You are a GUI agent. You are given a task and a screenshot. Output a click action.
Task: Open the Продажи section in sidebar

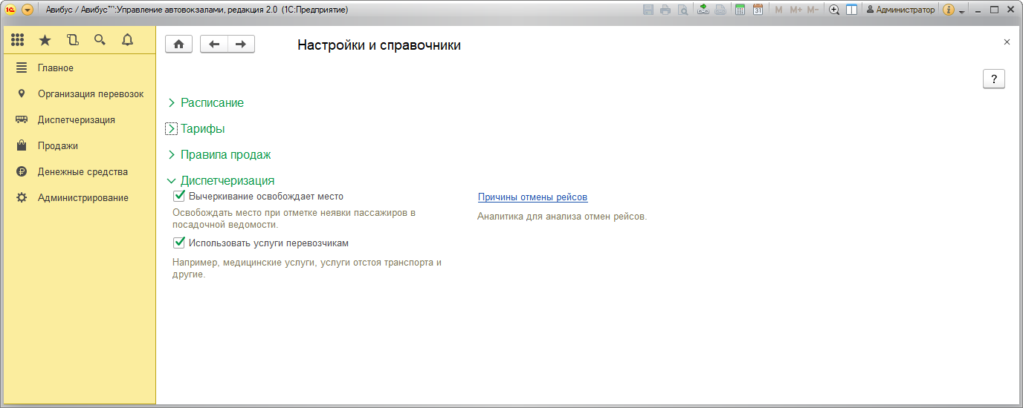click(x=57, y=146)
